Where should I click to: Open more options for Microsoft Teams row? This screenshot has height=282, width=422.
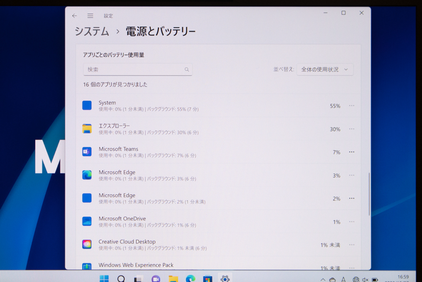pos(351,152)
